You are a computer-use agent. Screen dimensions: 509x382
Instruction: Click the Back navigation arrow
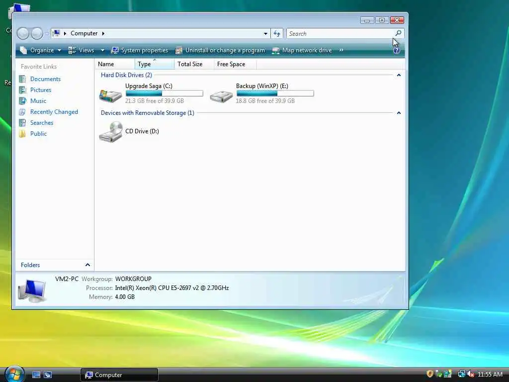tap(23, 33)
